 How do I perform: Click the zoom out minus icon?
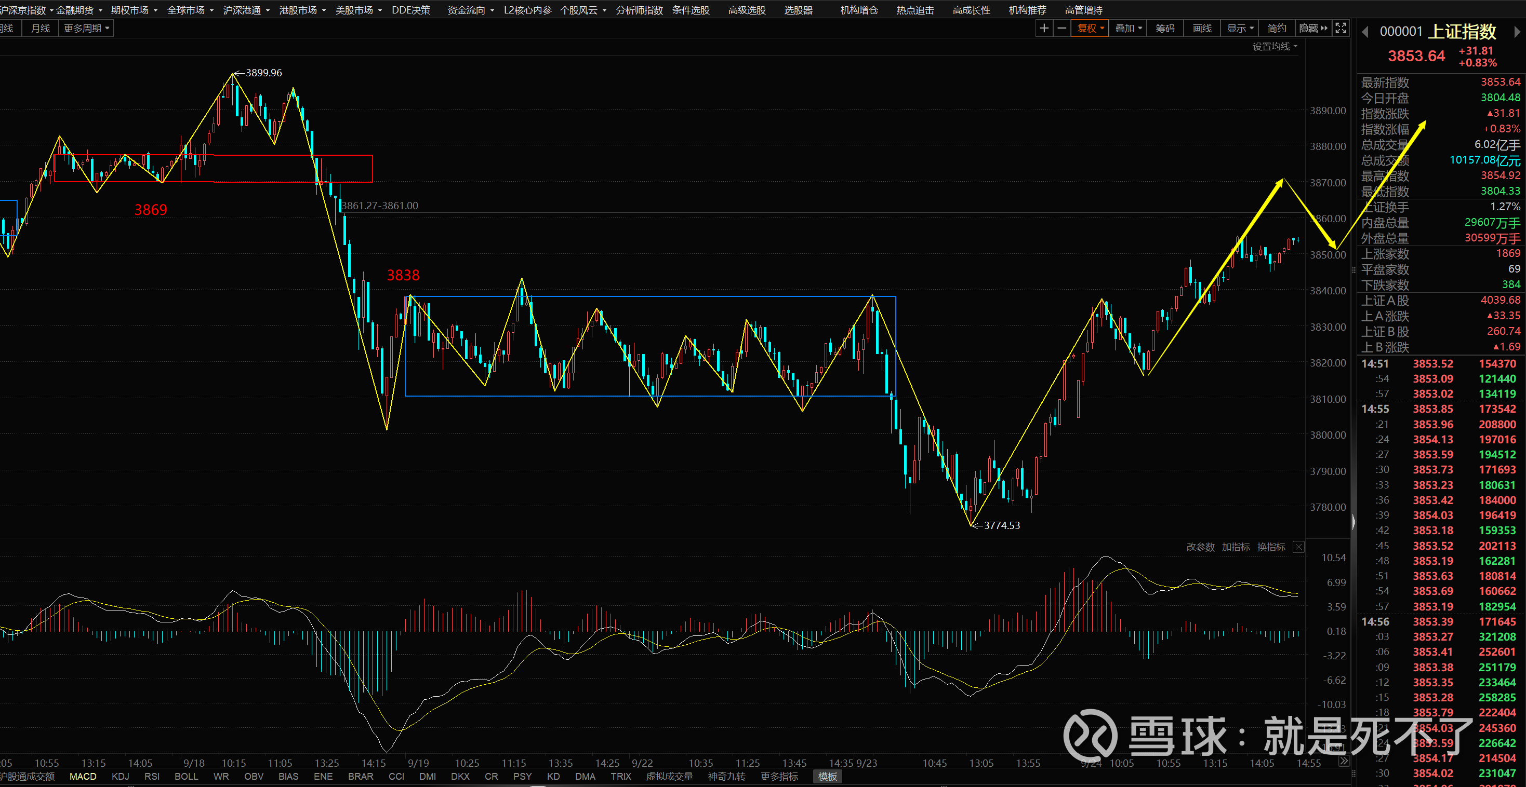coord(1061,28)
